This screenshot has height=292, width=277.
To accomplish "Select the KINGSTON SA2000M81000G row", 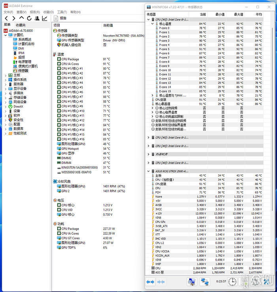I will (x=84, y=168).
